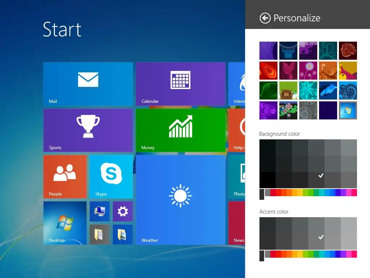Choose the brown creature on green thumbnail

point(288,90)
